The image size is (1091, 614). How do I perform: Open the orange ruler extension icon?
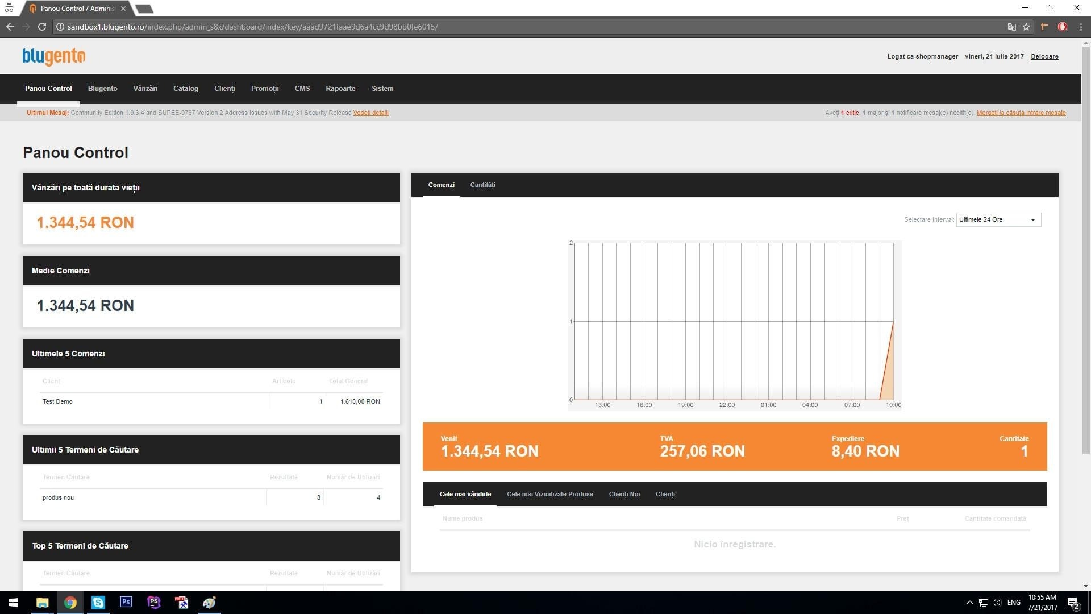tap(1044, 27)
